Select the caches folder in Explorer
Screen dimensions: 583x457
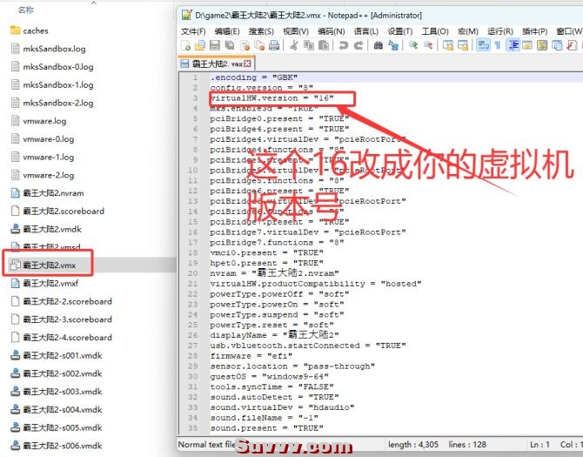point(30,30)
